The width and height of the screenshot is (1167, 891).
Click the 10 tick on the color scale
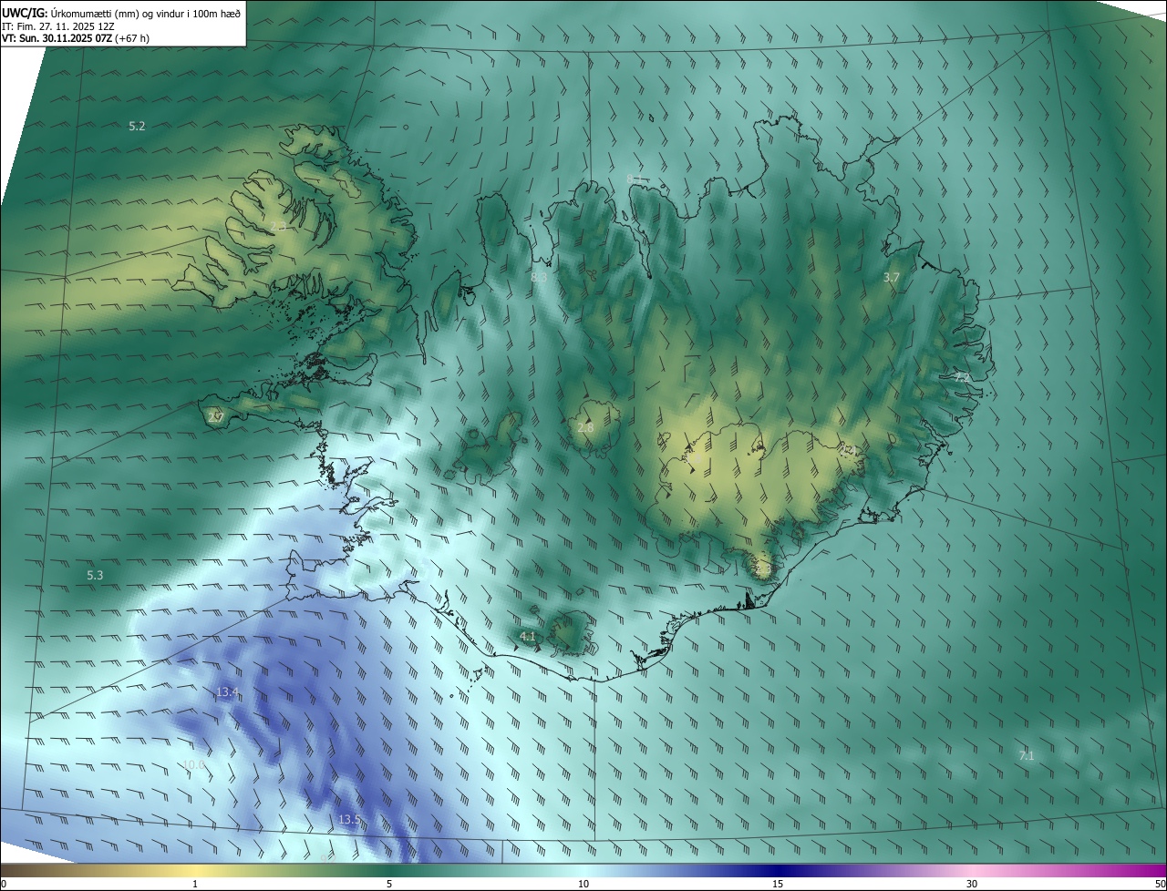583,884
